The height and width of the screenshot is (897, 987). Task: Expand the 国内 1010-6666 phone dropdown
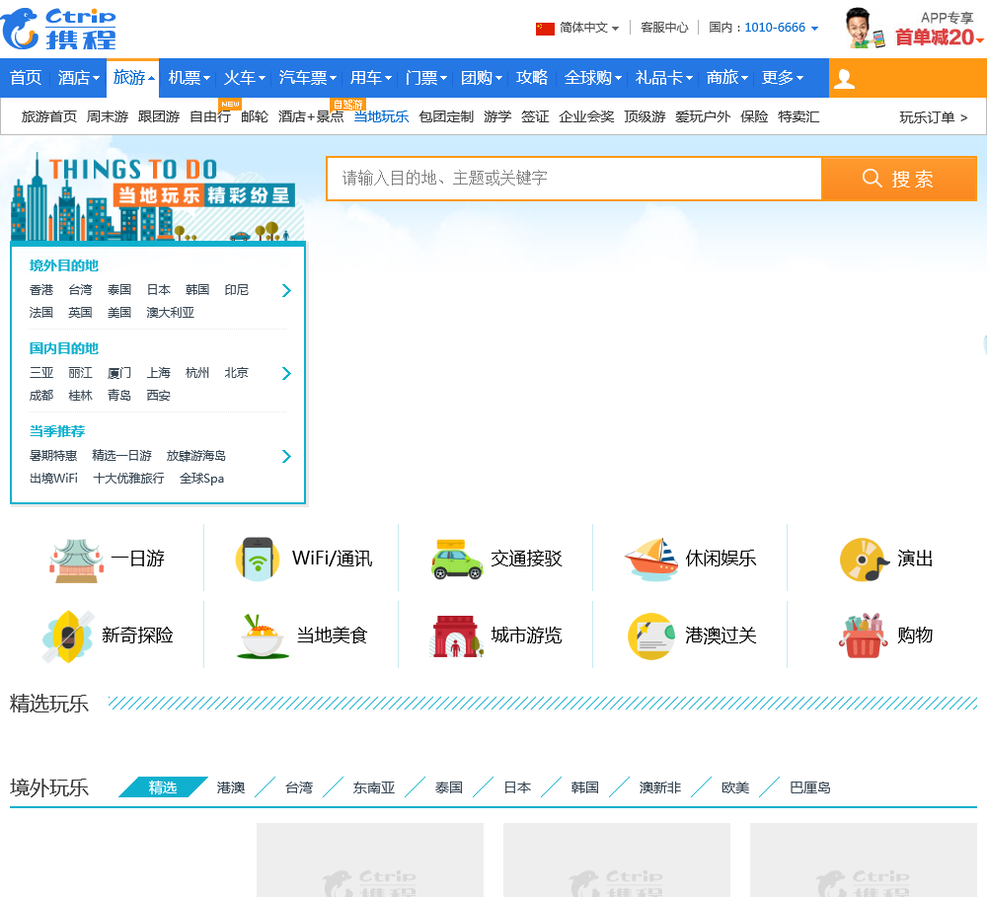764,28
